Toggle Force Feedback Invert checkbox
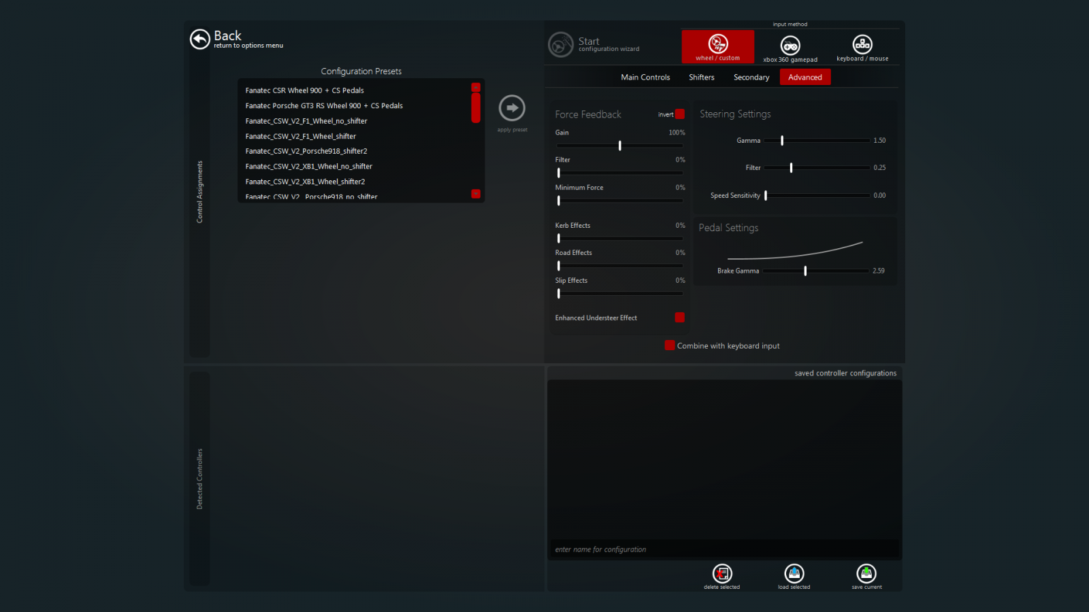This screenshot has width=1089, height=612. (x=679, y=114)
